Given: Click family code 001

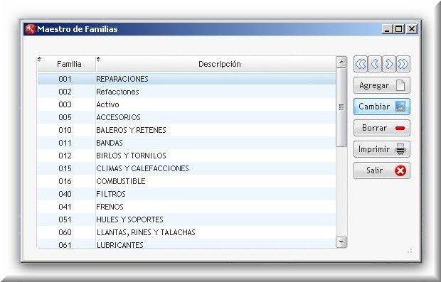Looking at the screenshot, I should point(65,79).
